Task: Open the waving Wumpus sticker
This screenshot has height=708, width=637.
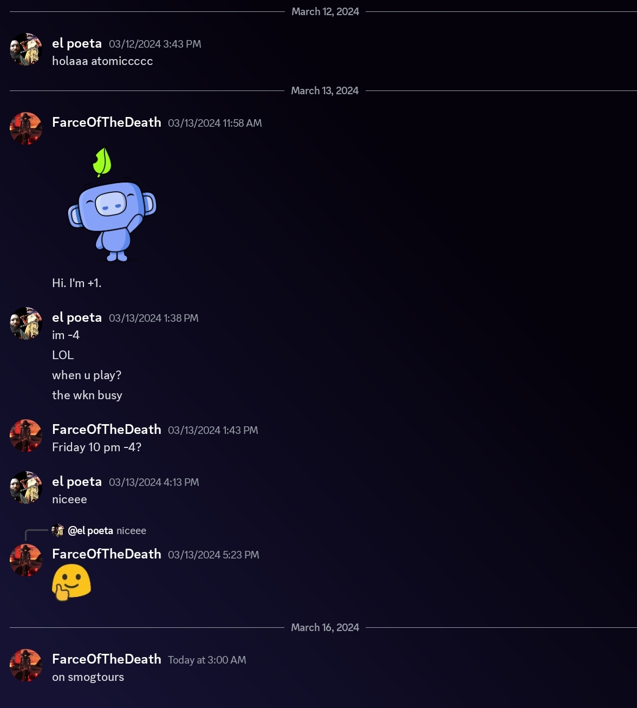Action: click(112, 205)
